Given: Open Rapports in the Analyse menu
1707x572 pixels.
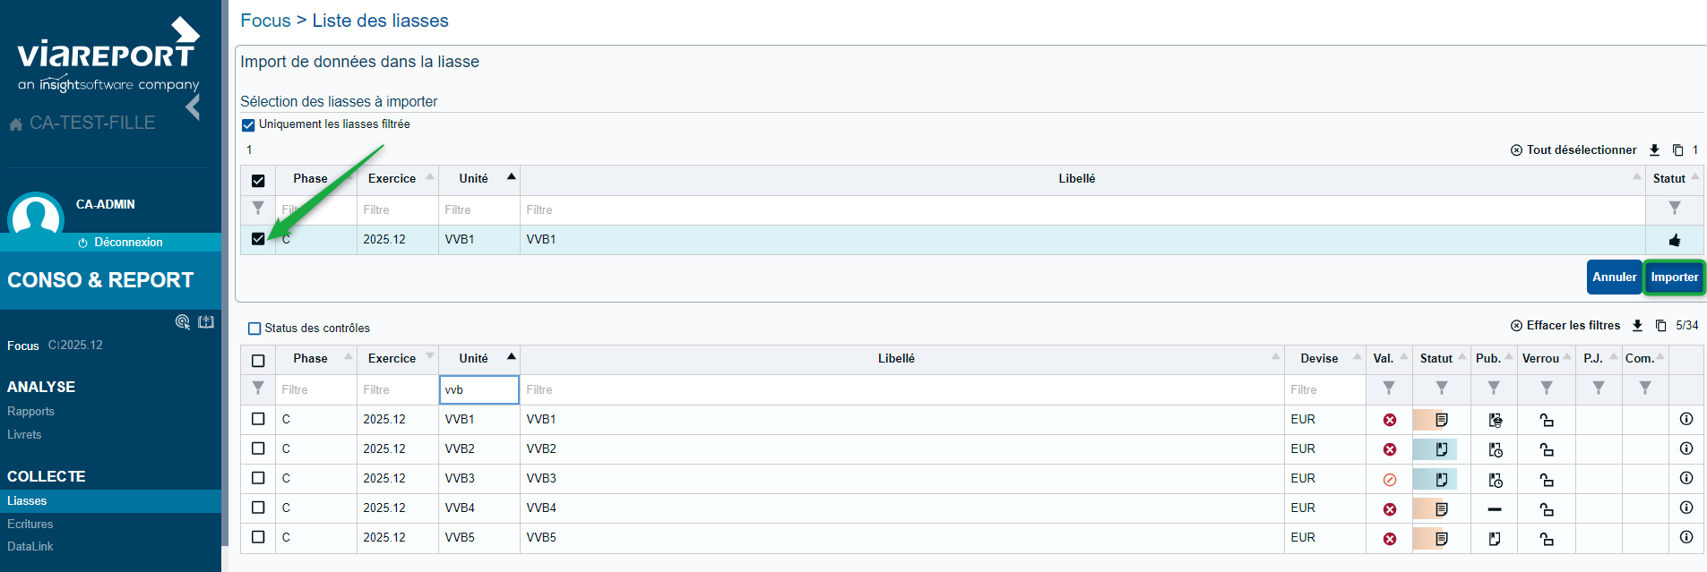Looking at the screenshot, I should click(x=31, y=412).
